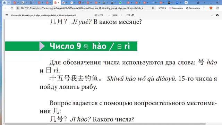Open the browser menu lines icon in title bar
Screen dimensions: 222x125
click(x=205, y=2)
